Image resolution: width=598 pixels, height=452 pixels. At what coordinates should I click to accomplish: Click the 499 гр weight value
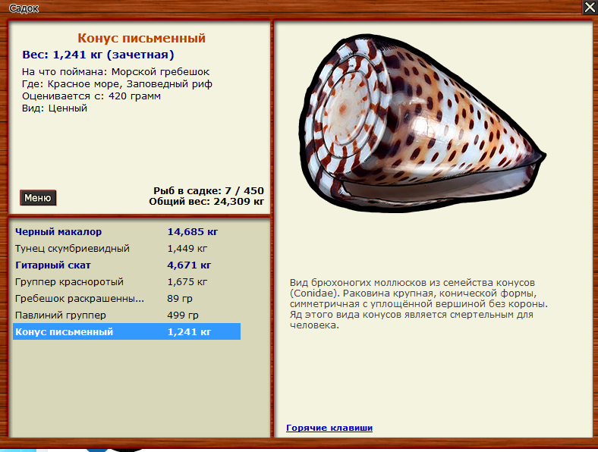pos(183,315)
